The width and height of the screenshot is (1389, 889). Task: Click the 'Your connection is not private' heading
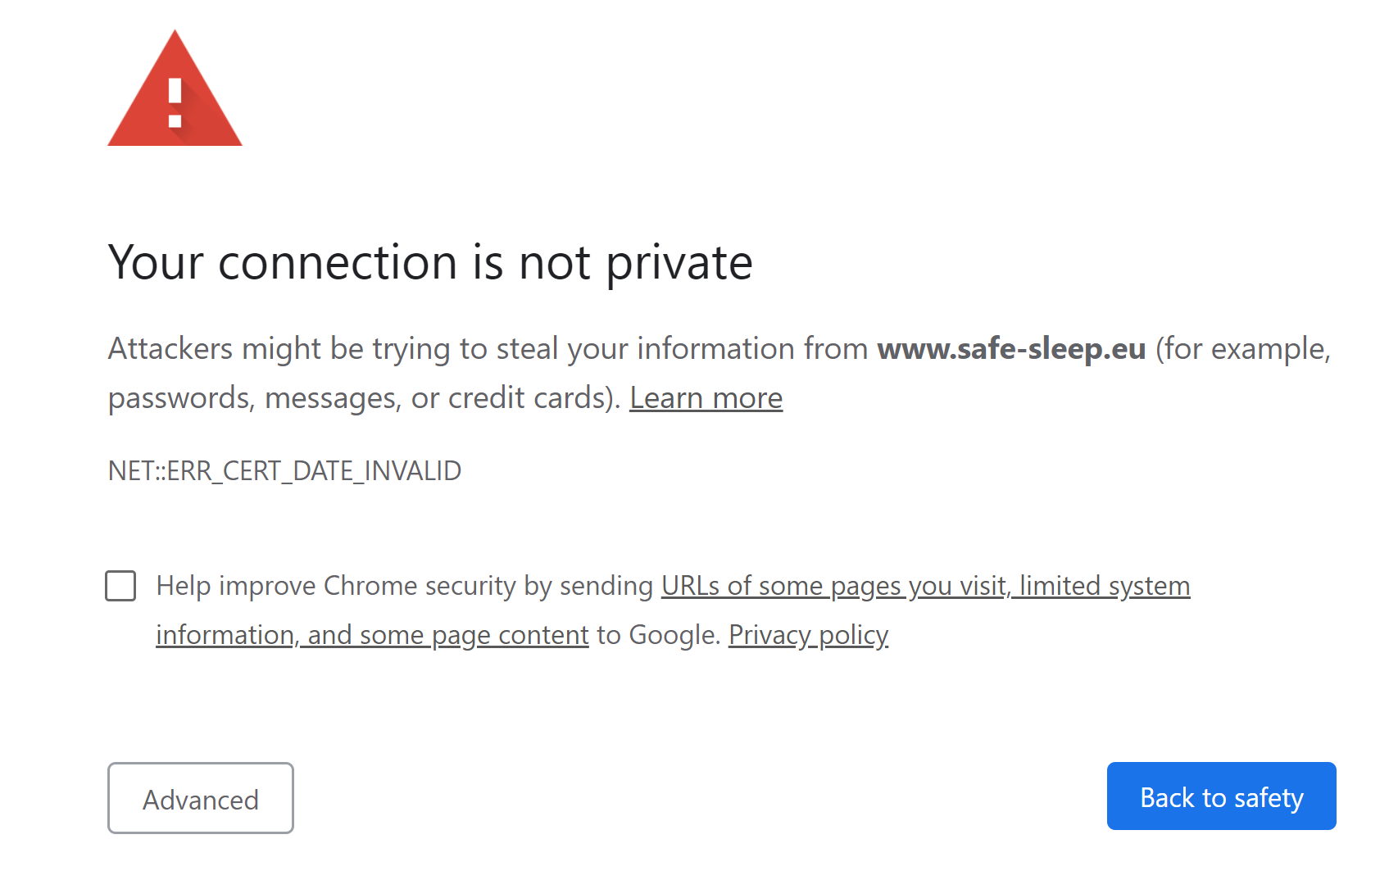[x=429, y=262]
